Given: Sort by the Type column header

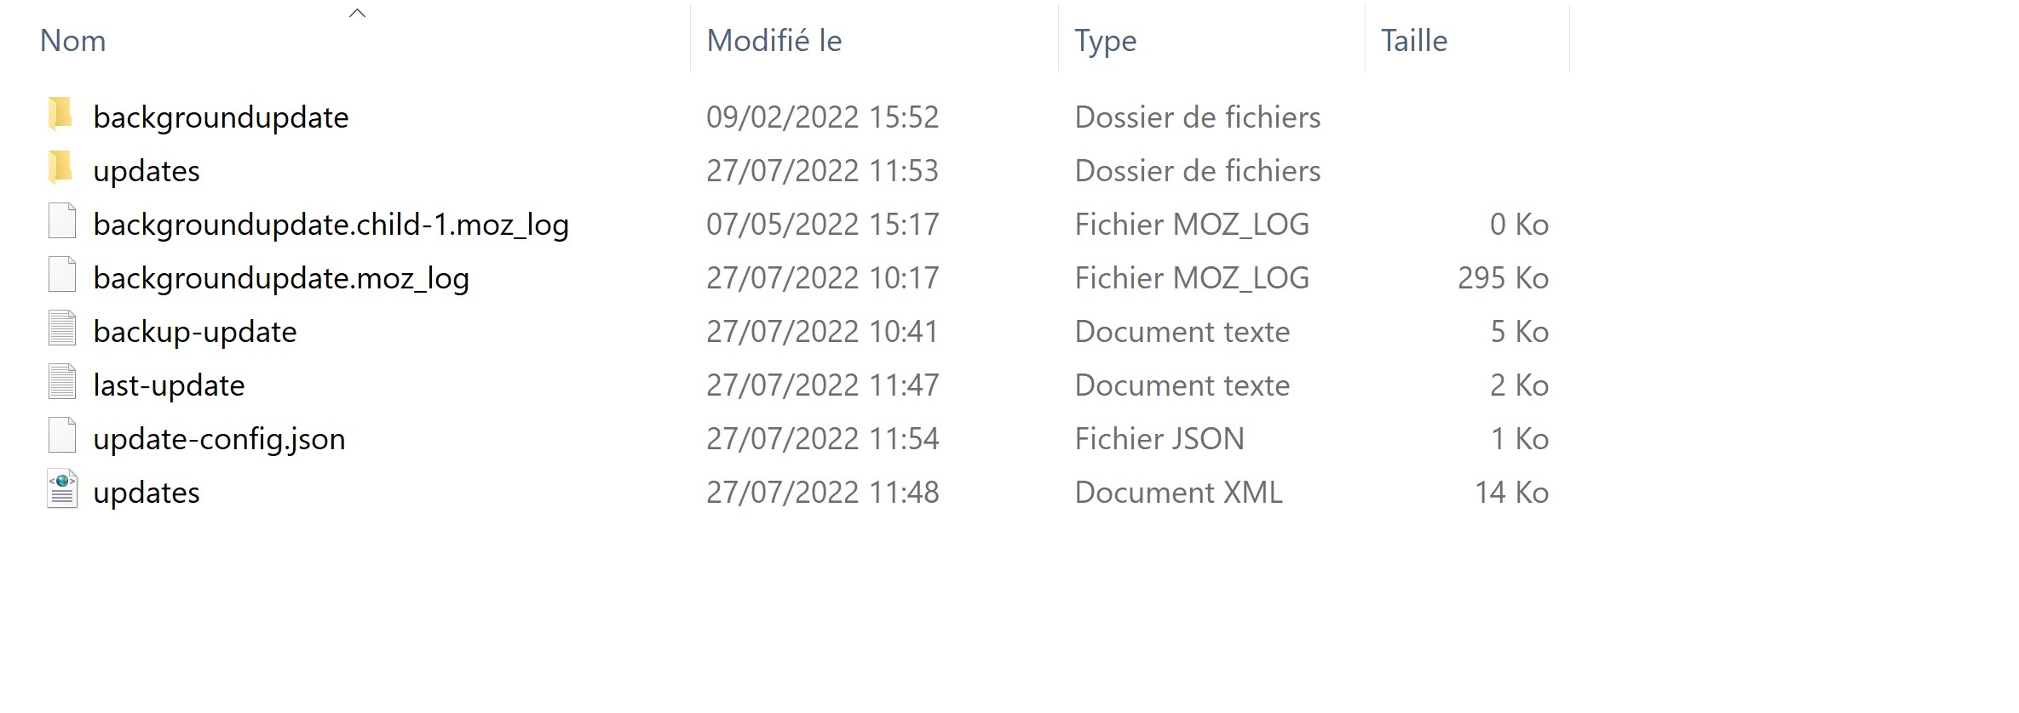Looking at the screenshot, I should (1105, 41).
